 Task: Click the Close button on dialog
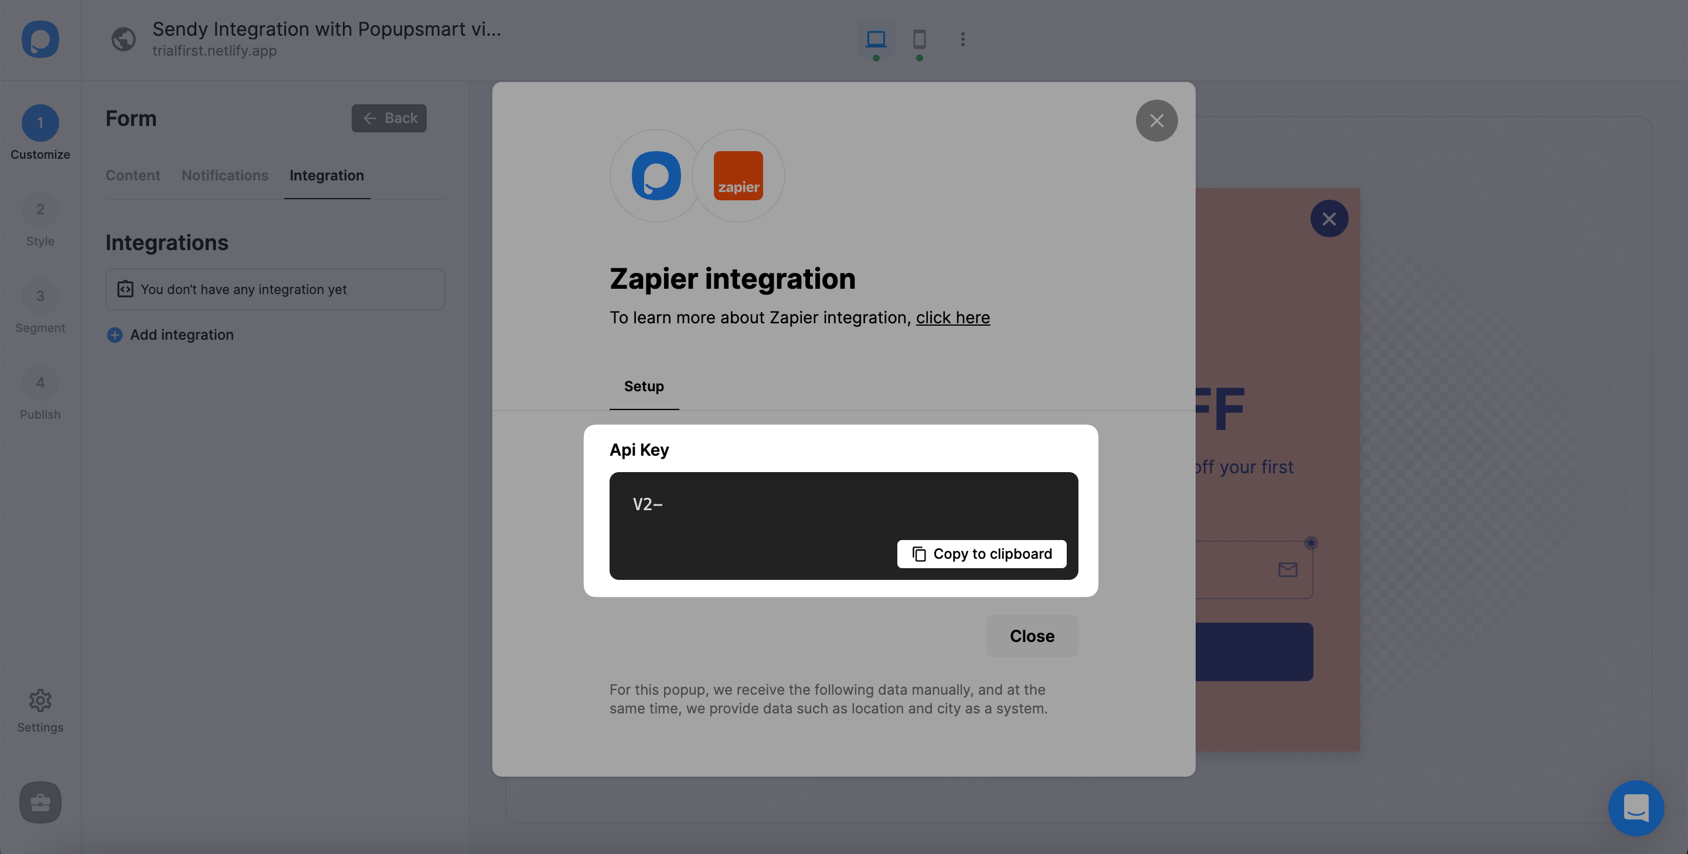pyautogui.click(x=1032, y=636)
